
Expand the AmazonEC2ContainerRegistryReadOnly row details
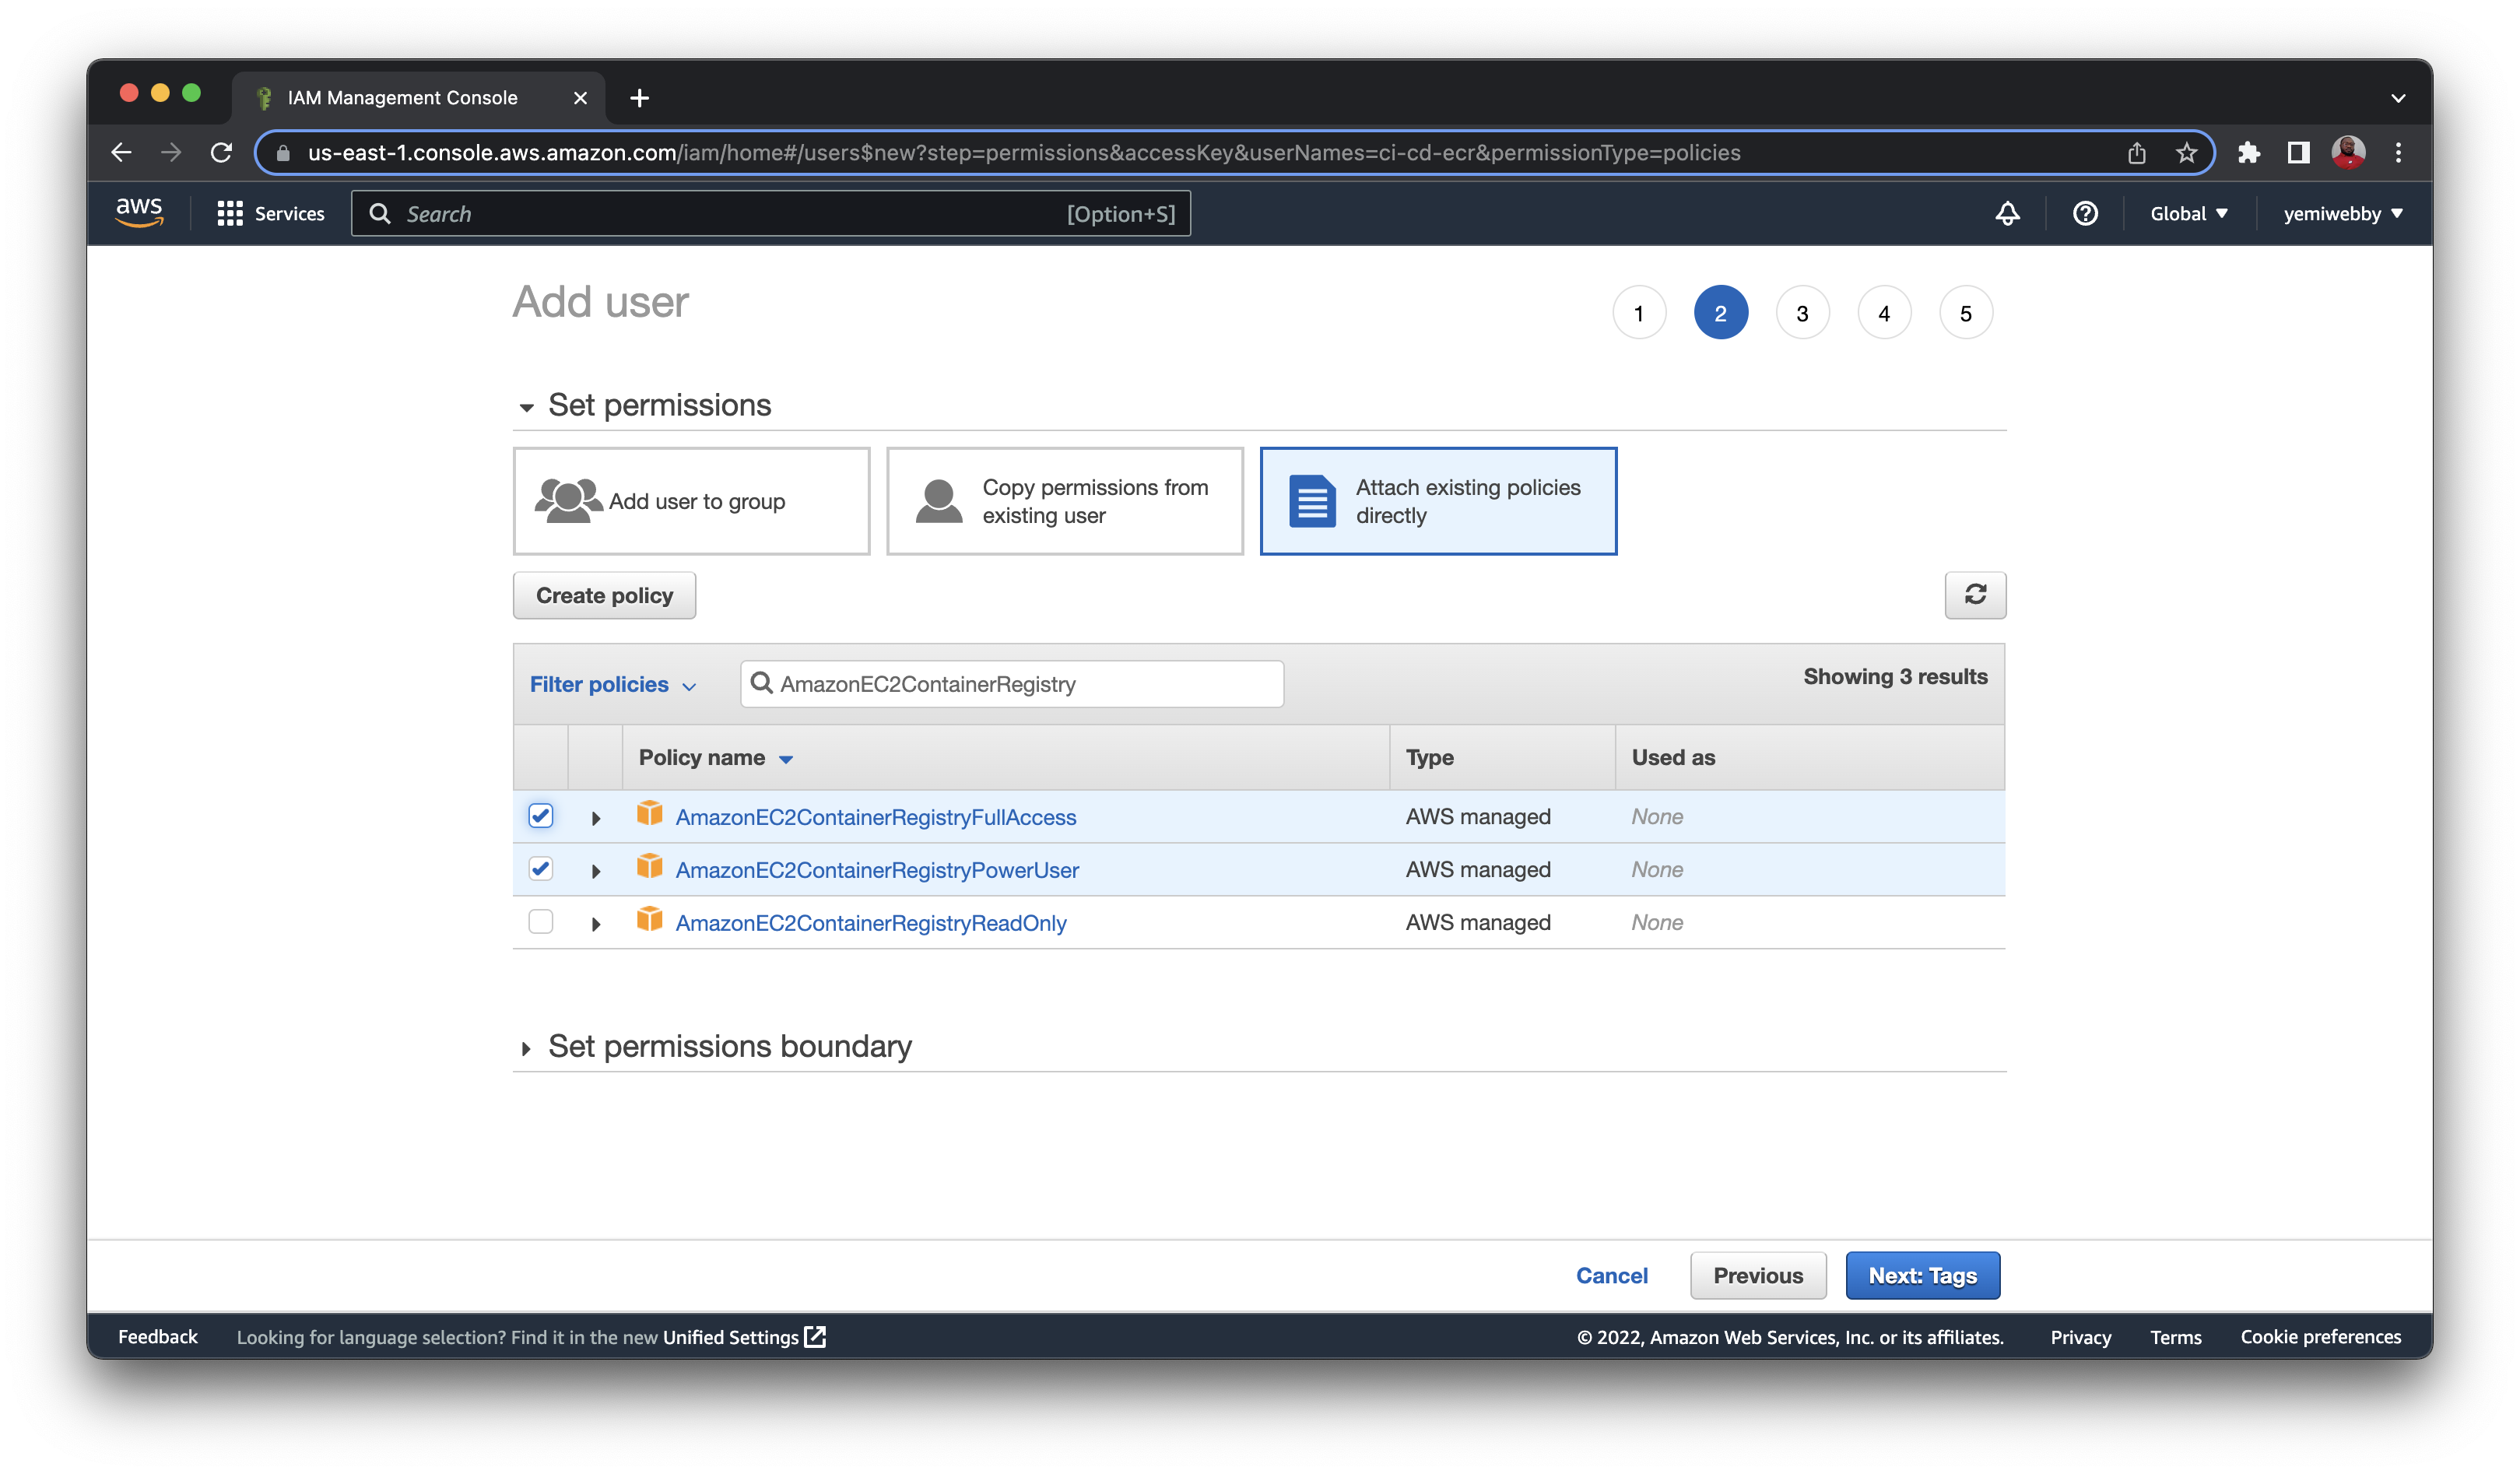596,924
